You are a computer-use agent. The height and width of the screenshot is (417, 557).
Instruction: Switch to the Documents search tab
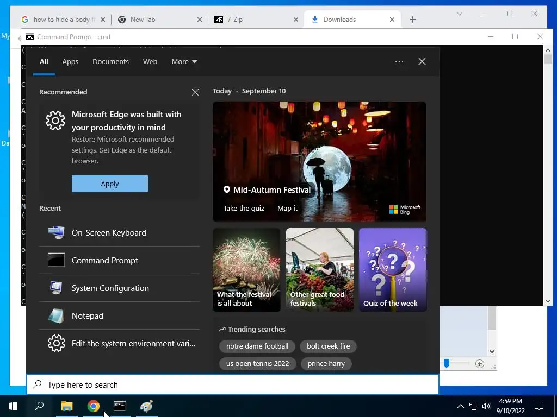click(x=110, y=62)
